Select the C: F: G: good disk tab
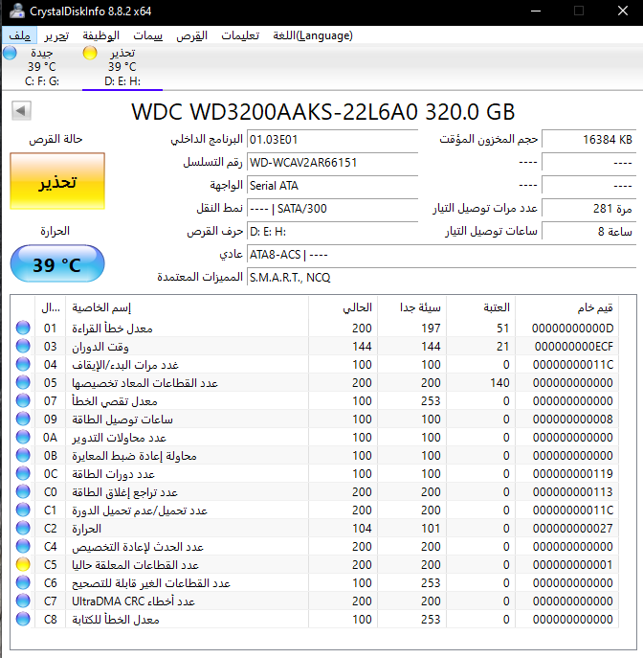This screenshot has height=658, width=643. [42, 67]
